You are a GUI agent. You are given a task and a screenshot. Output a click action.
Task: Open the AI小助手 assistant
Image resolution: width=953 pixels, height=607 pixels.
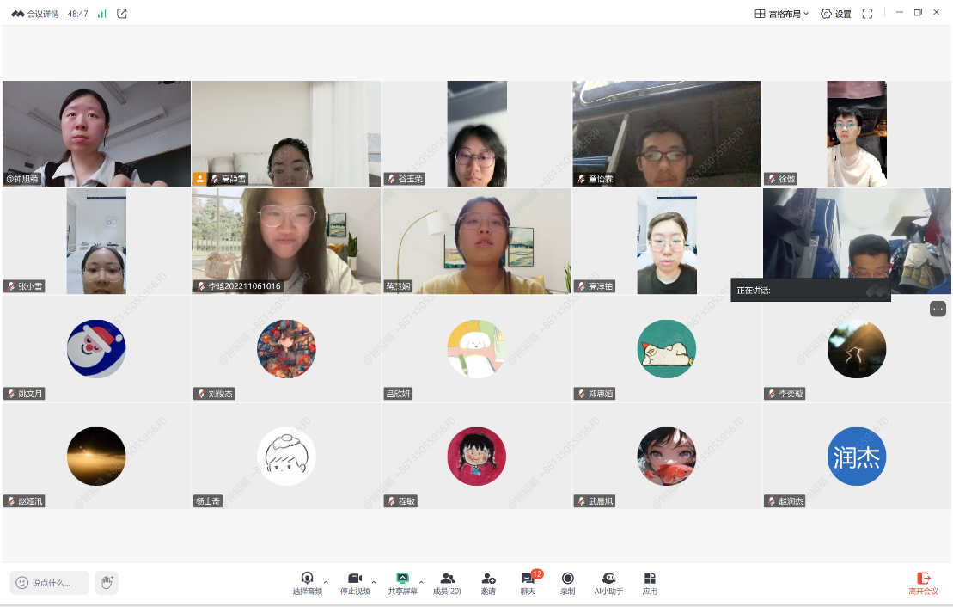(608, 579)
